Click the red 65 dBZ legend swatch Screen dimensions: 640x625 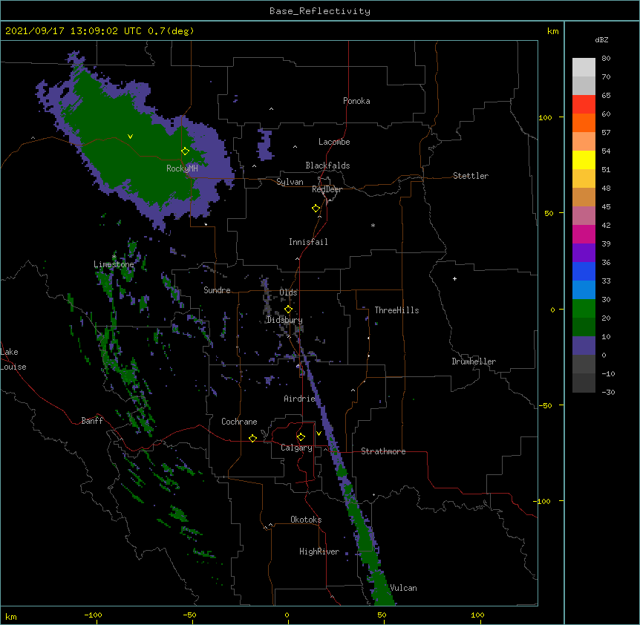584,104
